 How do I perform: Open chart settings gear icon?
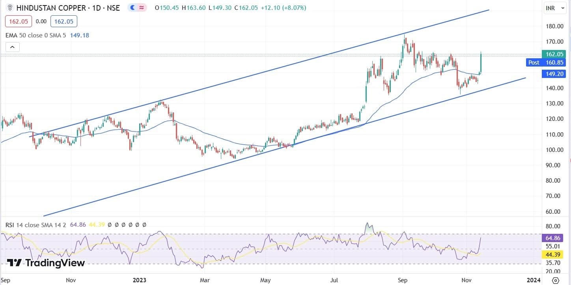[555, 280]
